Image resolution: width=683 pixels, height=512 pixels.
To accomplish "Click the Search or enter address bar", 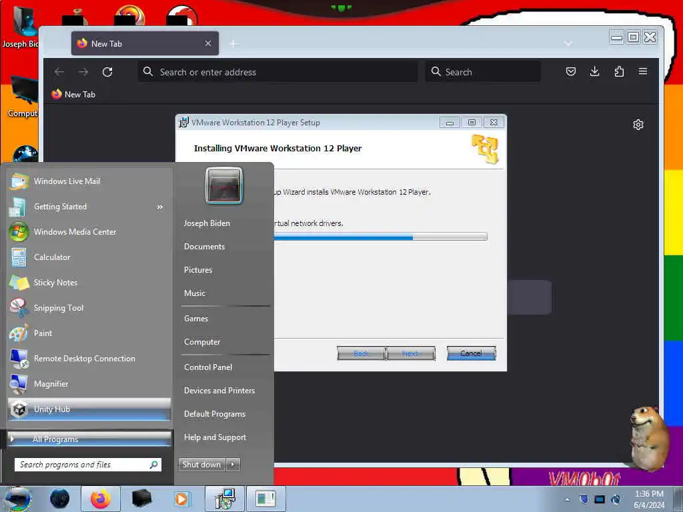I will point(278,72).
